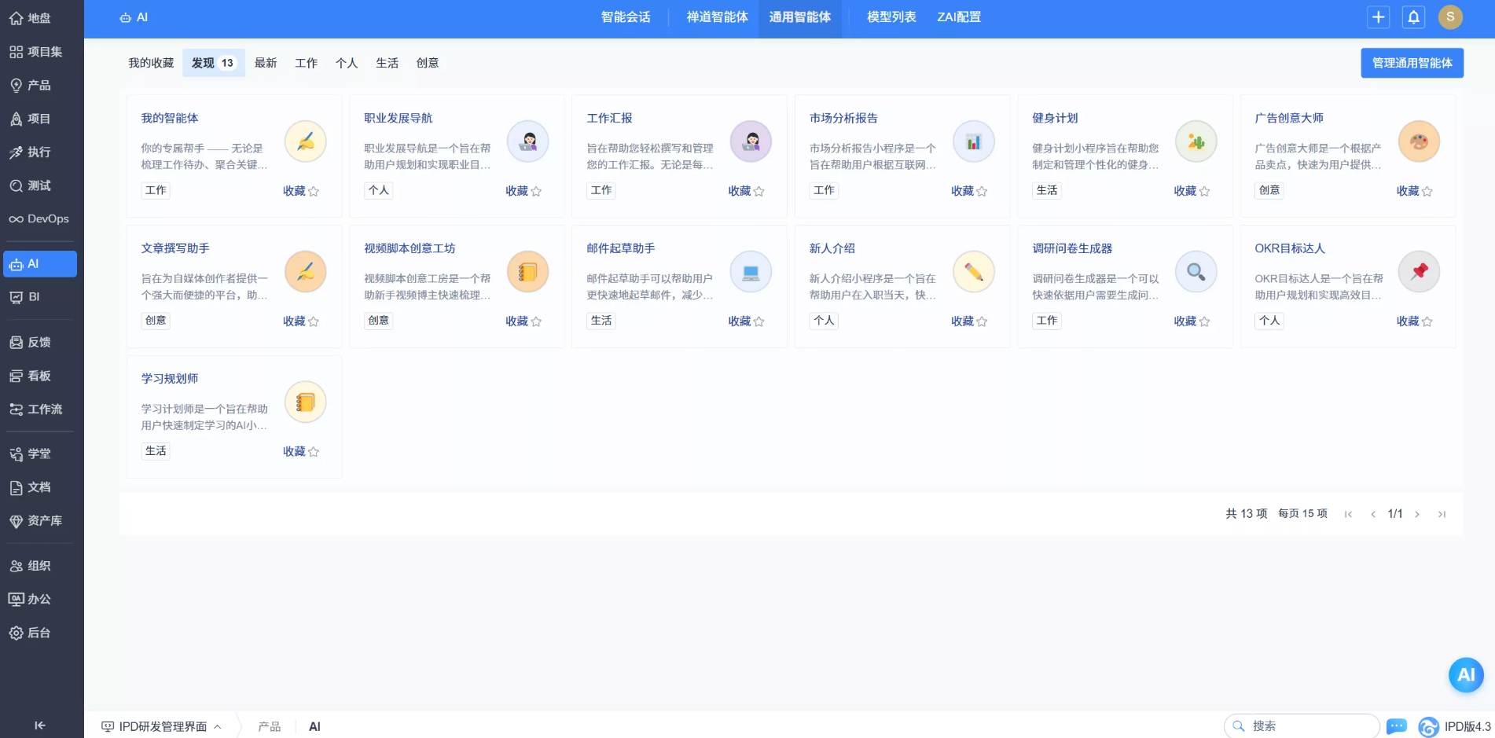
Task: Favorite the 学习规划师 agent star
Action: [x=314, y=451]
